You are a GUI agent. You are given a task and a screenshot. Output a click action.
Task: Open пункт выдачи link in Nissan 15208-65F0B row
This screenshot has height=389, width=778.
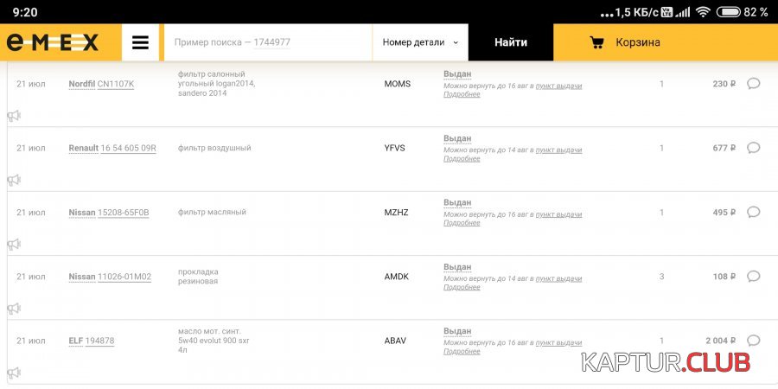click(558, 214)
